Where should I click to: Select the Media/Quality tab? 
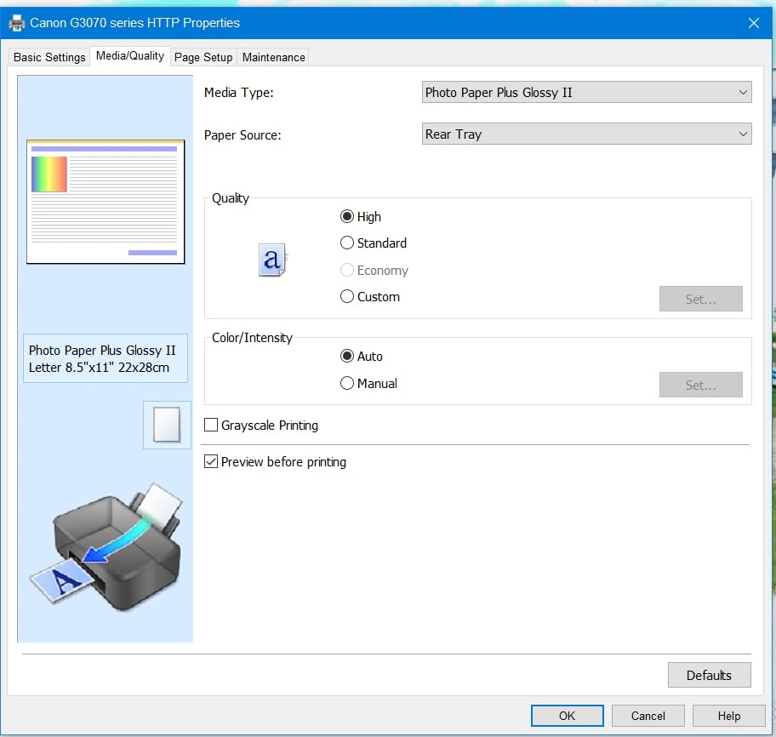[x=130, y=56]
